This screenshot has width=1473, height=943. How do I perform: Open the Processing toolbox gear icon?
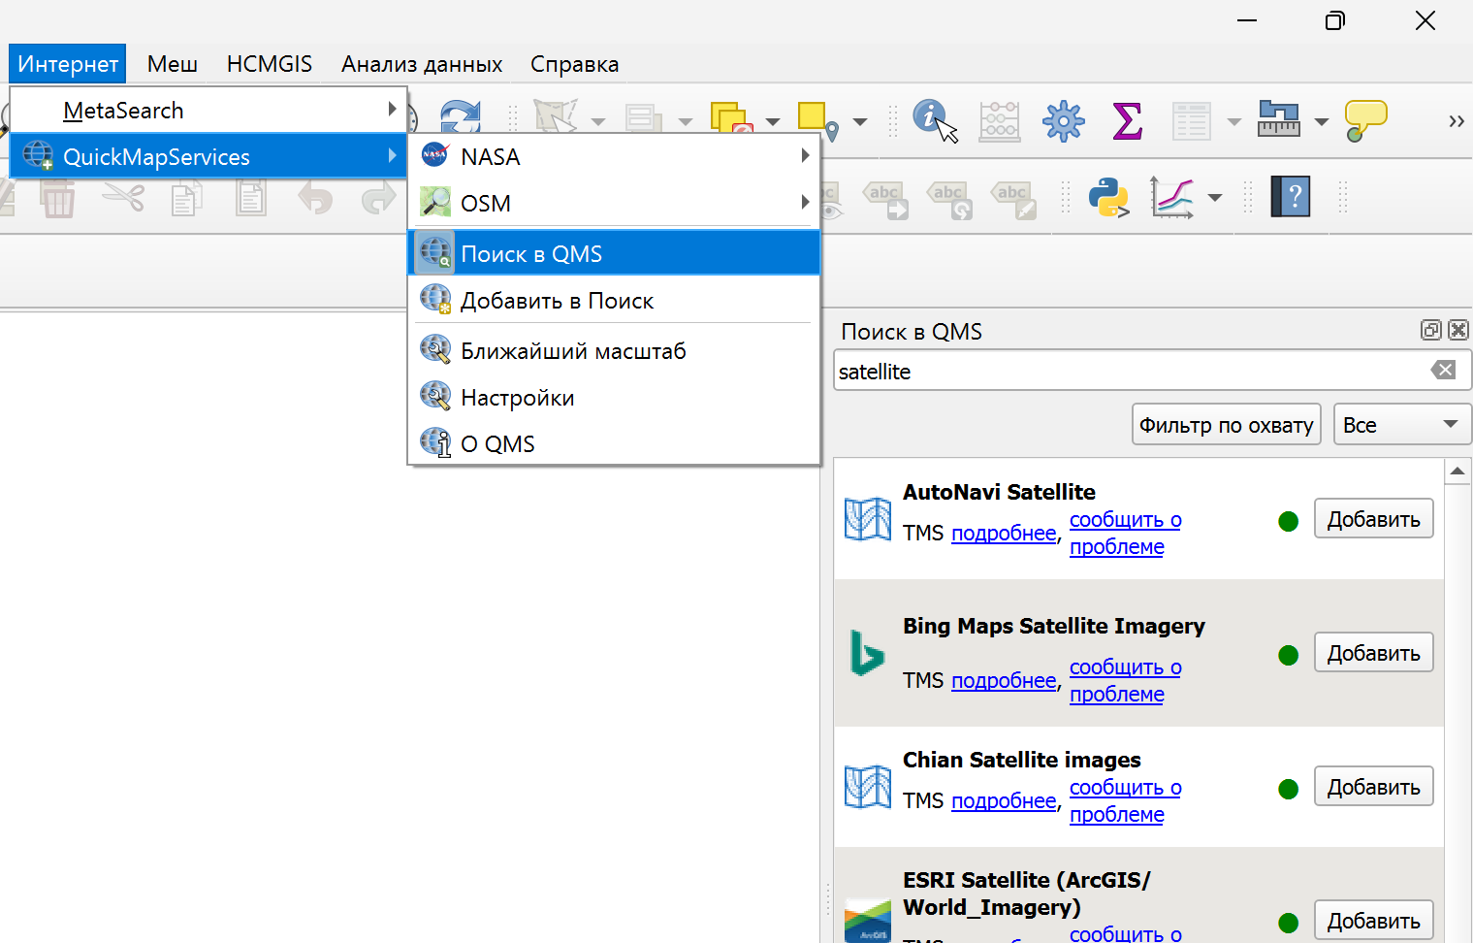[1064, 121]
